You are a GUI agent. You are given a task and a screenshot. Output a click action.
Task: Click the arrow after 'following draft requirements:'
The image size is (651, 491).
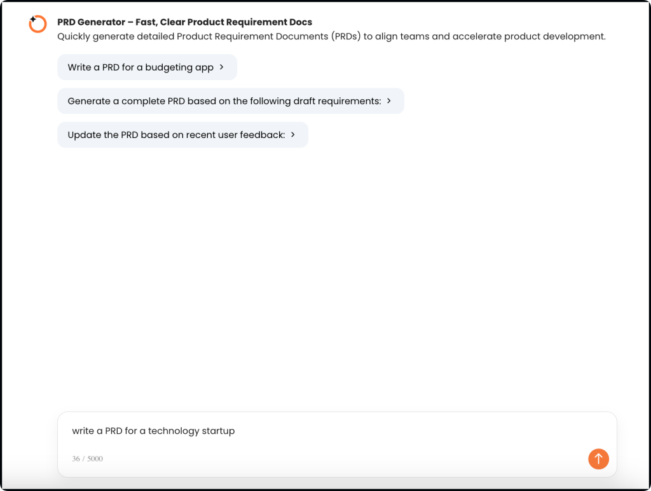click(388, 100)
